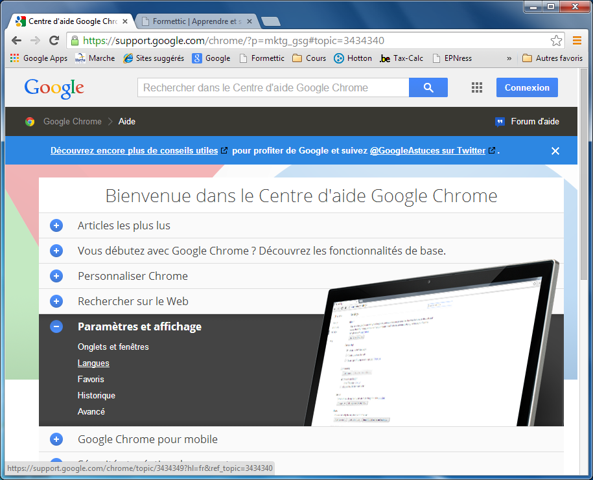Sign in with the Connexion button

pyautogui.click(x=527, y=87)
